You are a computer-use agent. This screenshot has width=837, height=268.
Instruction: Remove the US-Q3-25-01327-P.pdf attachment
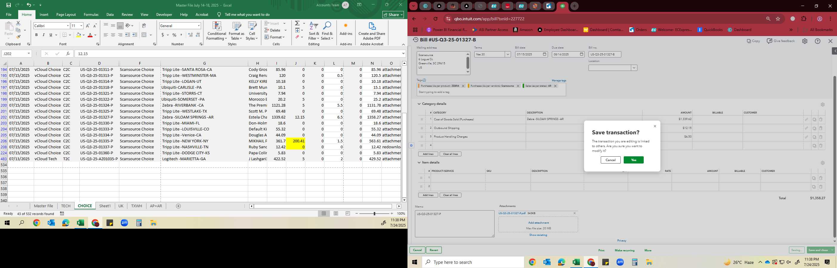click(x=575, y=213)
